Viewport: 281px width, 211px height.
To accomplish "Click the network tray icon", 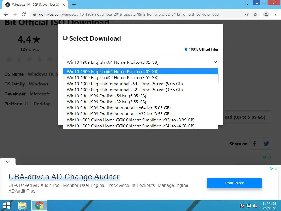I will 249,206.
